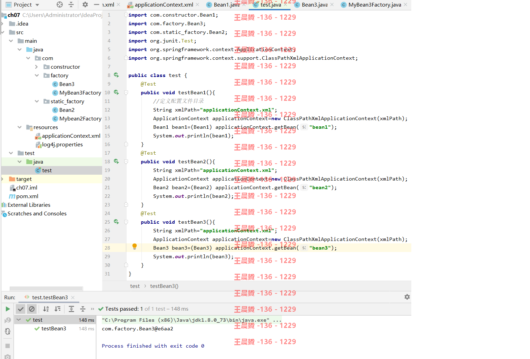This screenshot has width=530, height=359.
Task: Click rerun failed tests icon
Action: (8, 320)
